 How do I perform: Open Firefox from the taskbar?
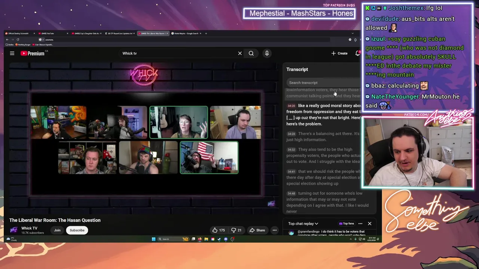[x=200, y=239]
